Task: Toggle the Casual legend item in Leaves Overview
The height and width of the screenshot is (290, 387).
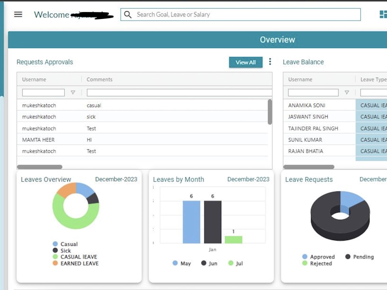Action: click(x=65, y=244)
